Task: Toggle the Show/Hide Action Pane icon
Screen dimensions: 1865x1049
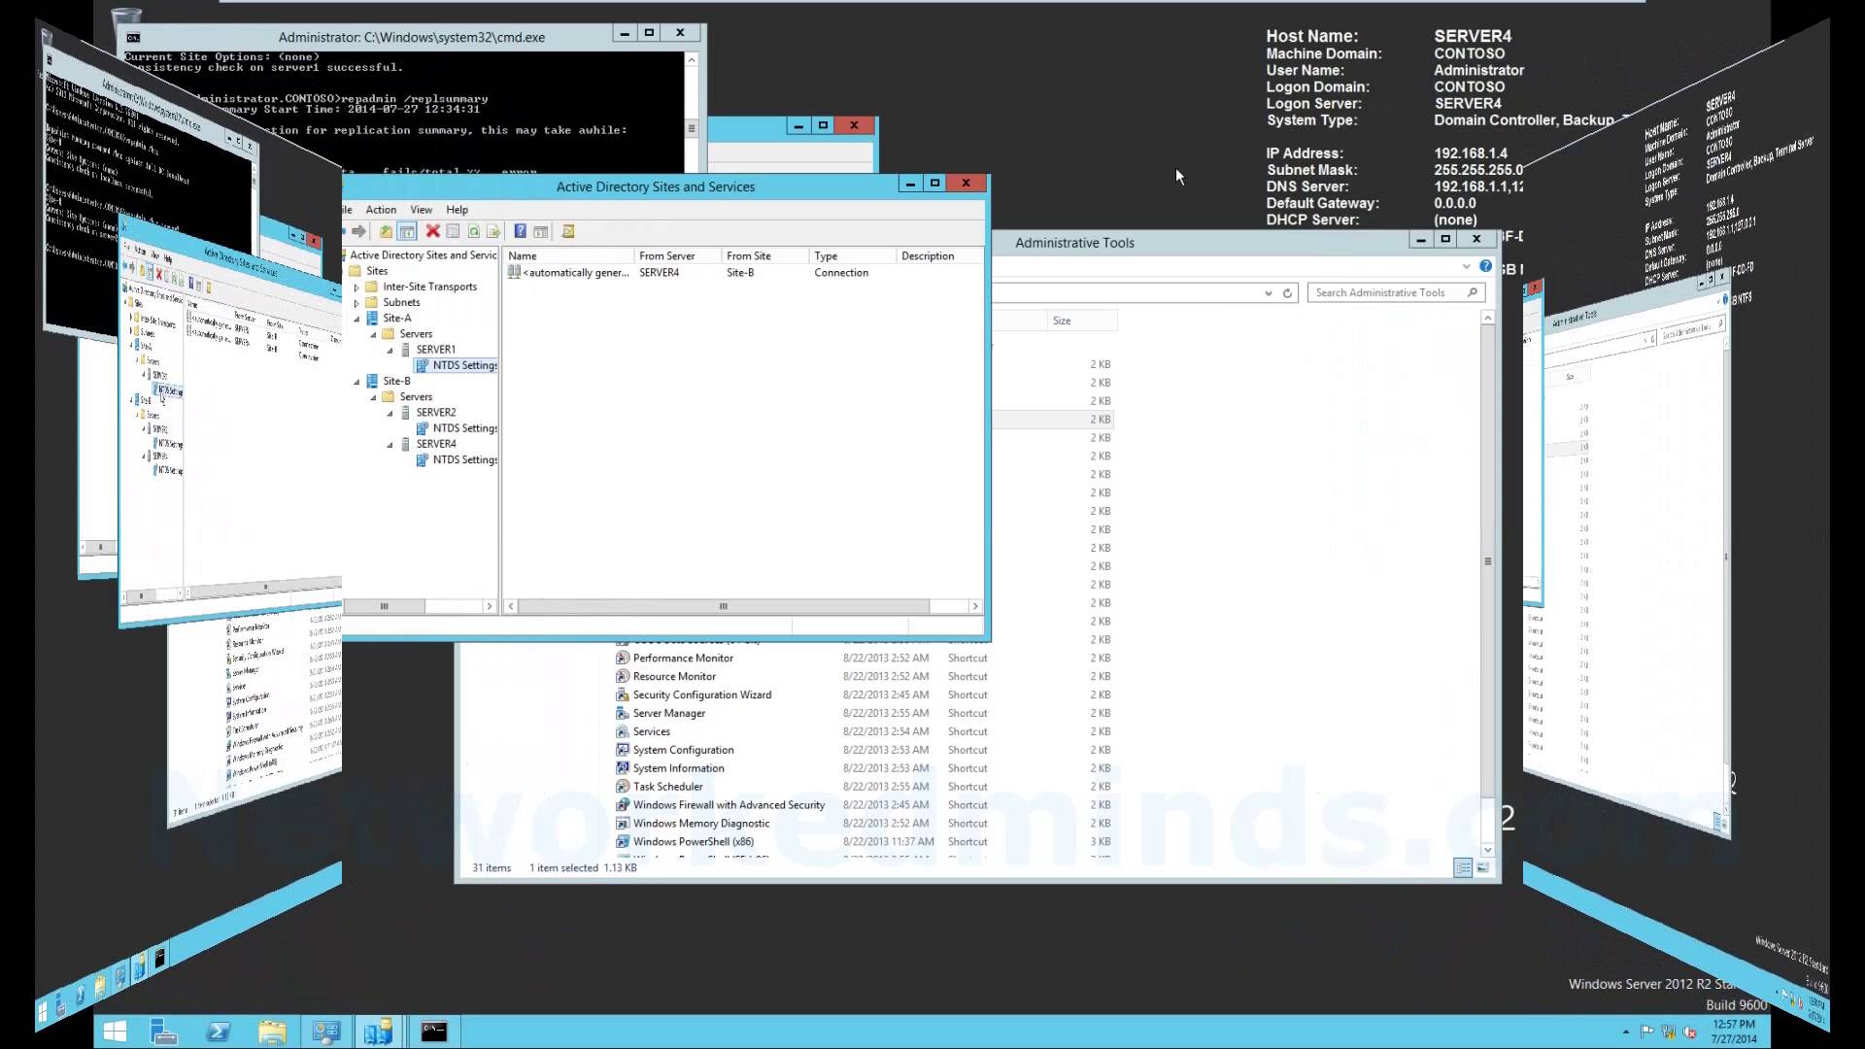Action: 541,231
